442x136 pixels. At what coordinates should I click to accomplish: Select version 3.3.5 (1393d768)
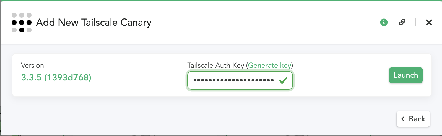pos(56,78)
